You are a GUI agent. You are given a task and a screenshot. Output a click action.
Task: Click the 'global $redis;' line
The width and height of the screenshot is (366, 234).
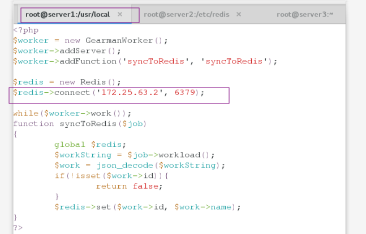(x=90, y=145)
